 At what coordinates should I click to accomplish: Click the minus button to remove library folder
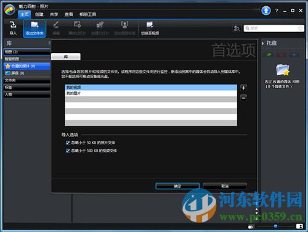click(x=243, y=98)
